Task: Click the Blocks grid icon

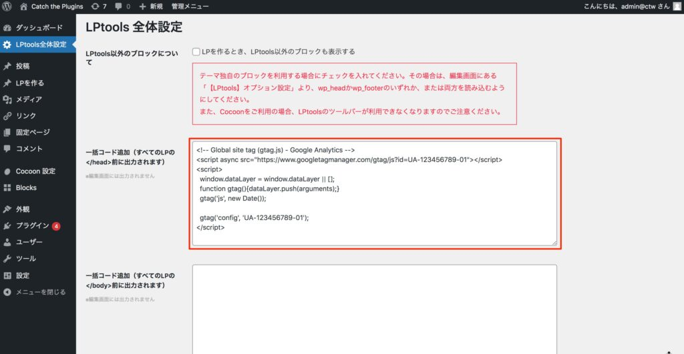Action: (x=7, y=188)
